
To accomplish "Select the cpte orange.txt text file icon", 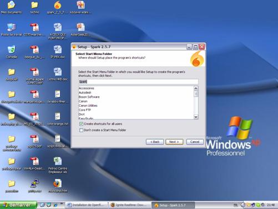I will [58, 118].
